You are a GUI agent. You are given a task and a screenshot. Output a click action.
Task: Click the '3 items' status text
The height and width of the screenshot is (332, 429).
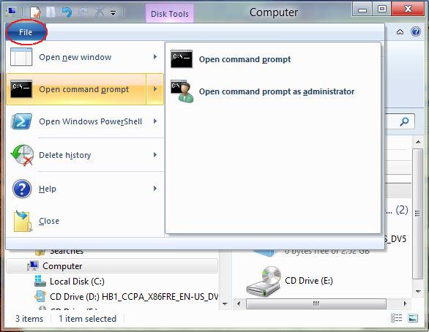(x=29, y=319)
